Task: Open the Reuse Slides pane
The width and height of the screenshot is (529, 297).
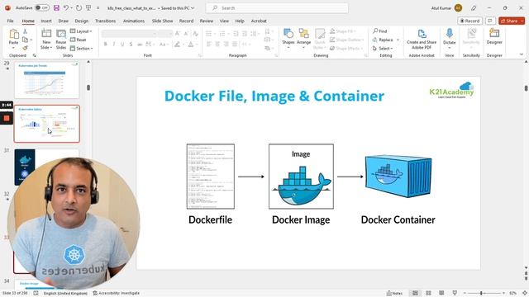Action: point(61,39)
